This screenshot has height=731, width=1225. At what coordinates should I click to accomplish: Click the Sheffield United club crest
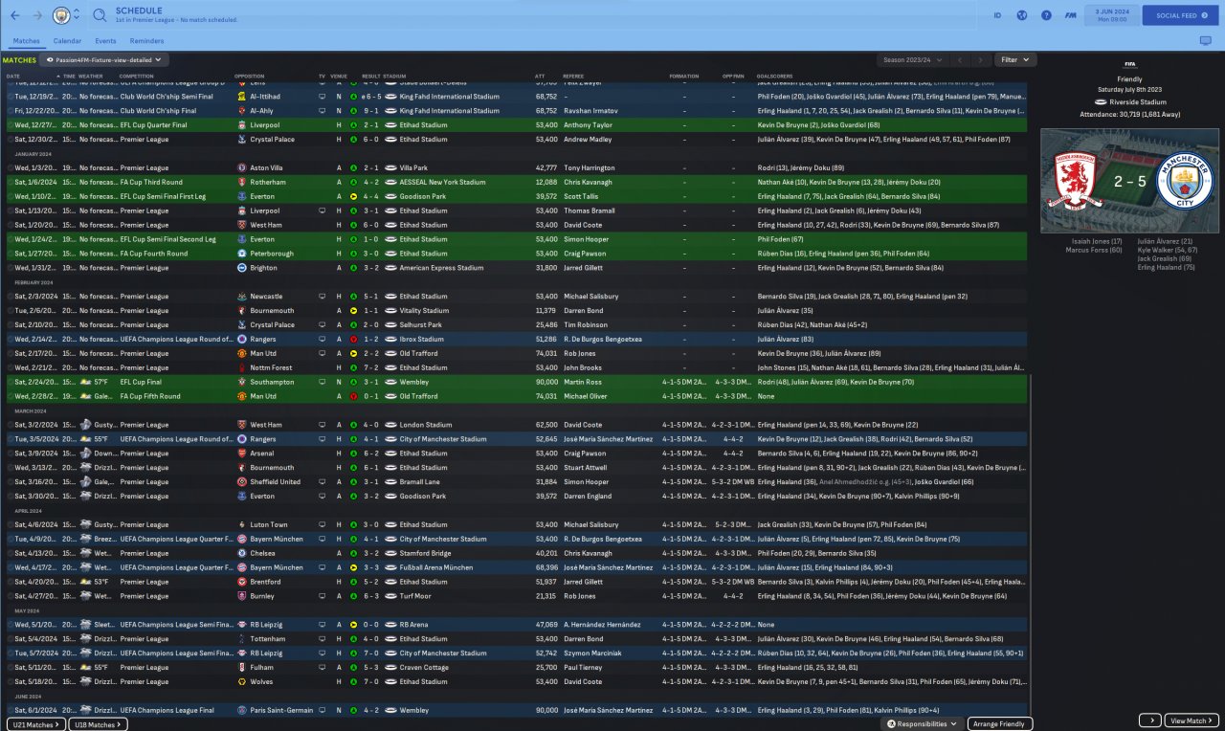pos(241,482)
